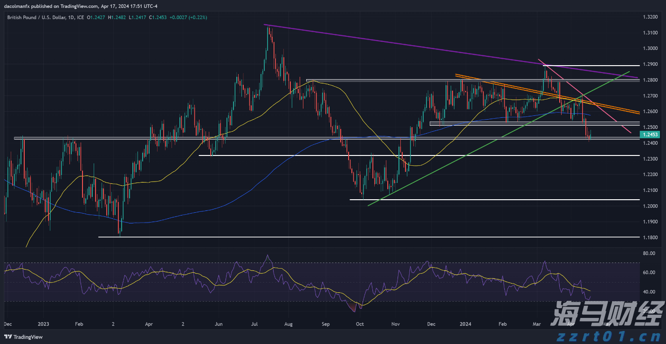The image size is (666, 344).
Task: Click the 40.00 RSI axis label
Action: pos(649,292)
